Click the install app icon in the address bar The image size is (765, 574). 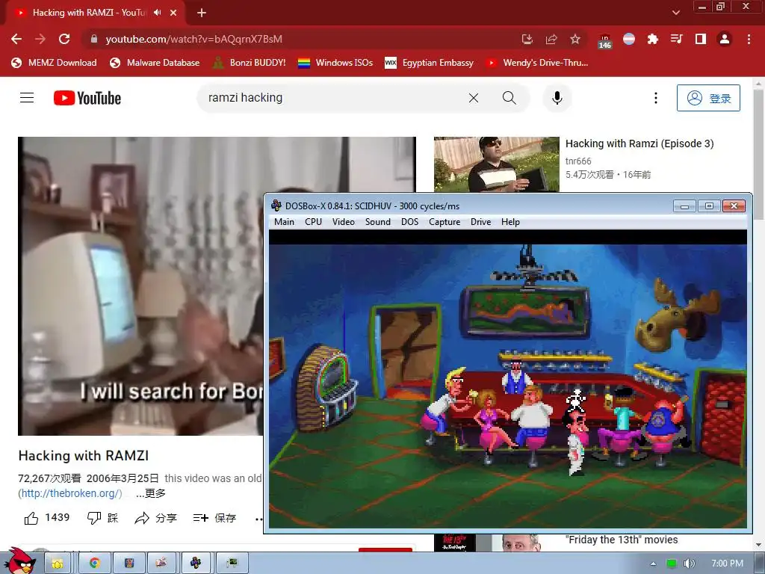click(x=527, y=39)
